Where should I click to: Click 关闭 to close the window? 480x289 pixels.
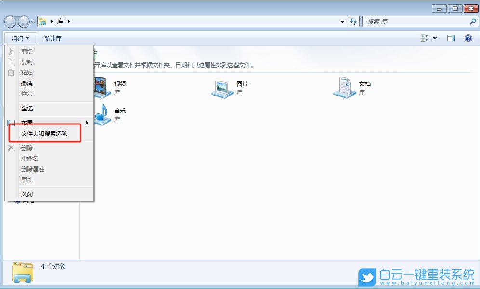tap(27, 193)
